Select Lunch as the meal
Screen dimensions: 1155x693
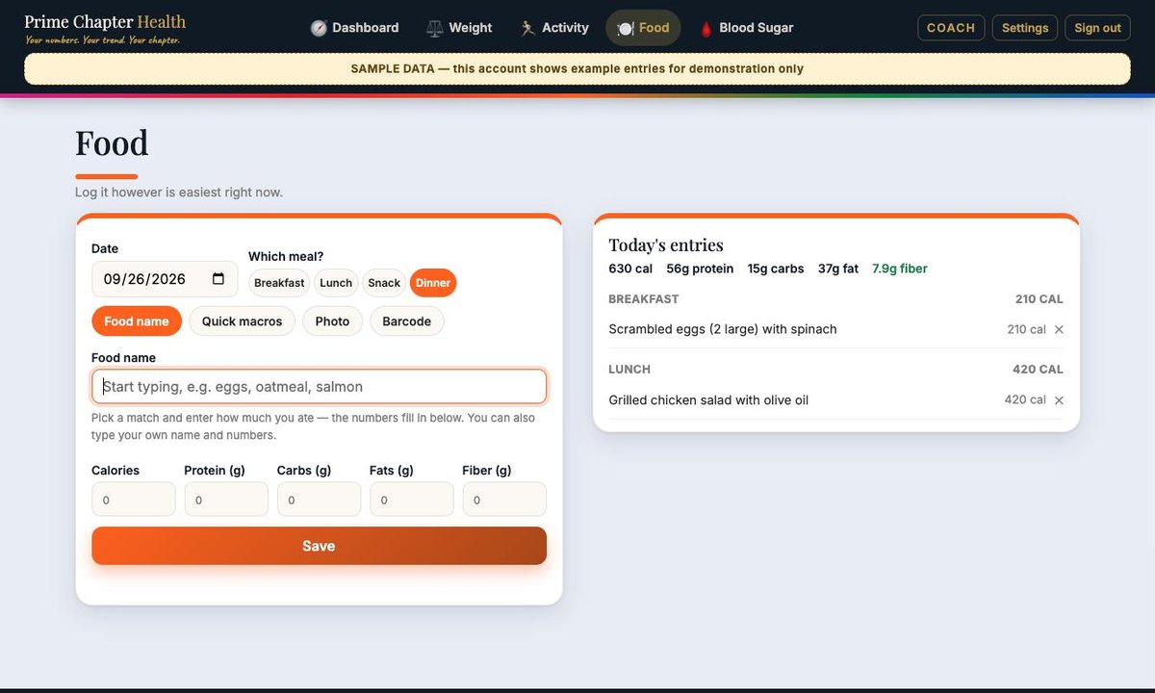[336, 283]
